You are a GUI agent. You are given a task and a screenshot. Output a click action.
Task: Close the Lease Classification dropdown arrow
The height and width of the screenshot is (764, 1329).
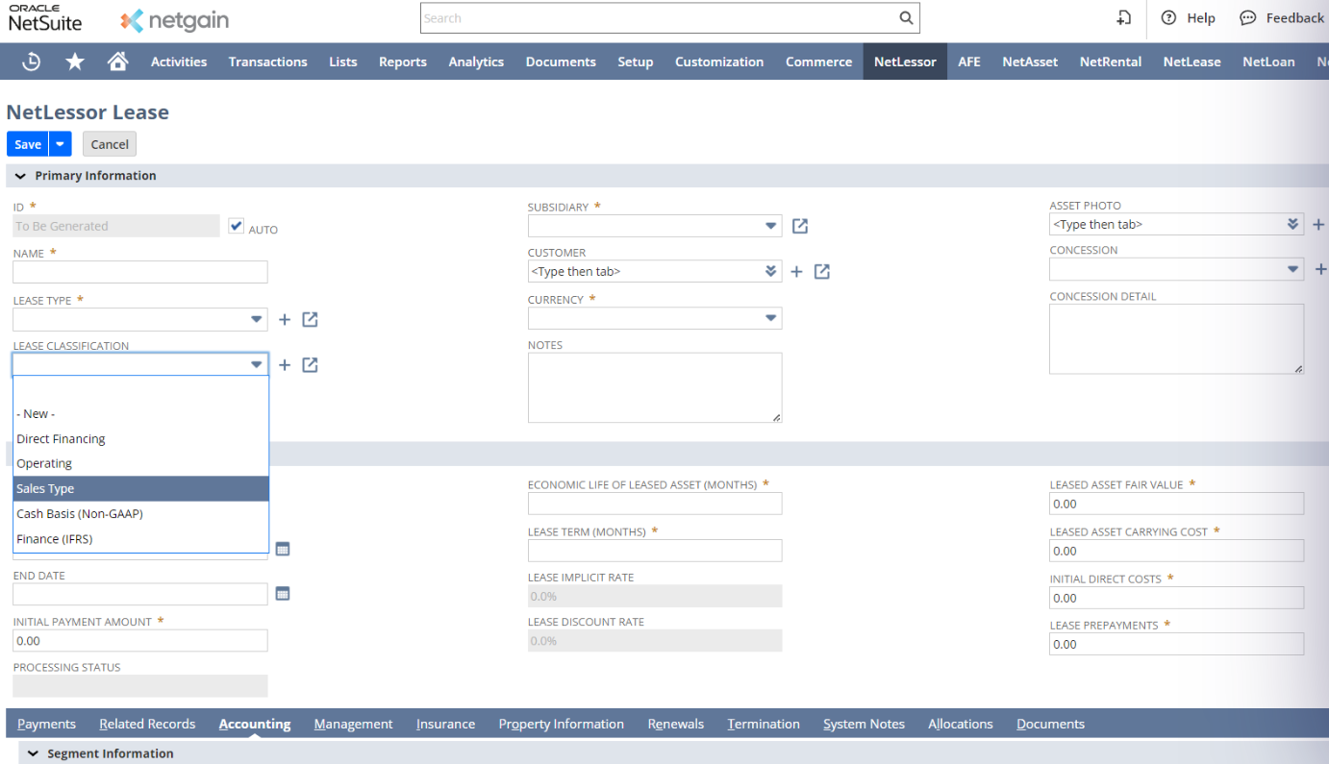point(257,364)
